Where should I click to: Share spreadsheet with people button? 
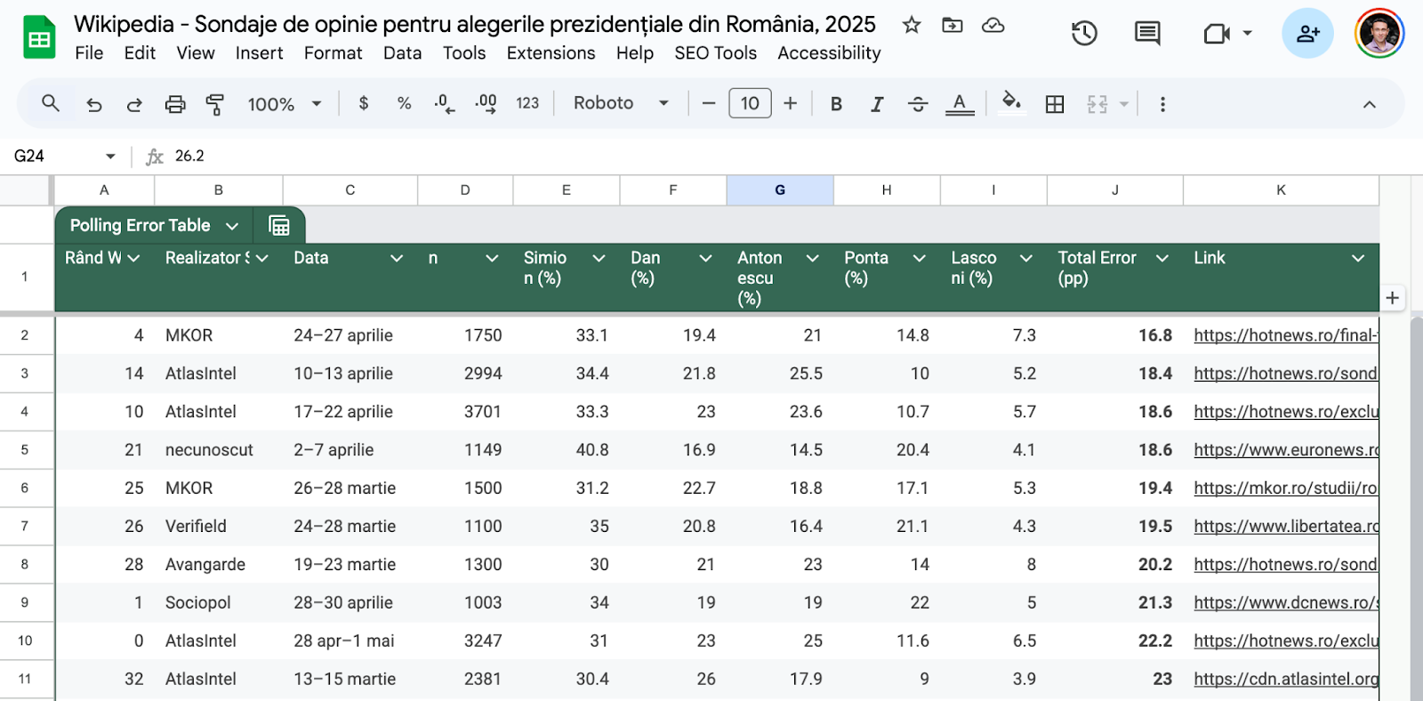click(x=1307, y=34)
